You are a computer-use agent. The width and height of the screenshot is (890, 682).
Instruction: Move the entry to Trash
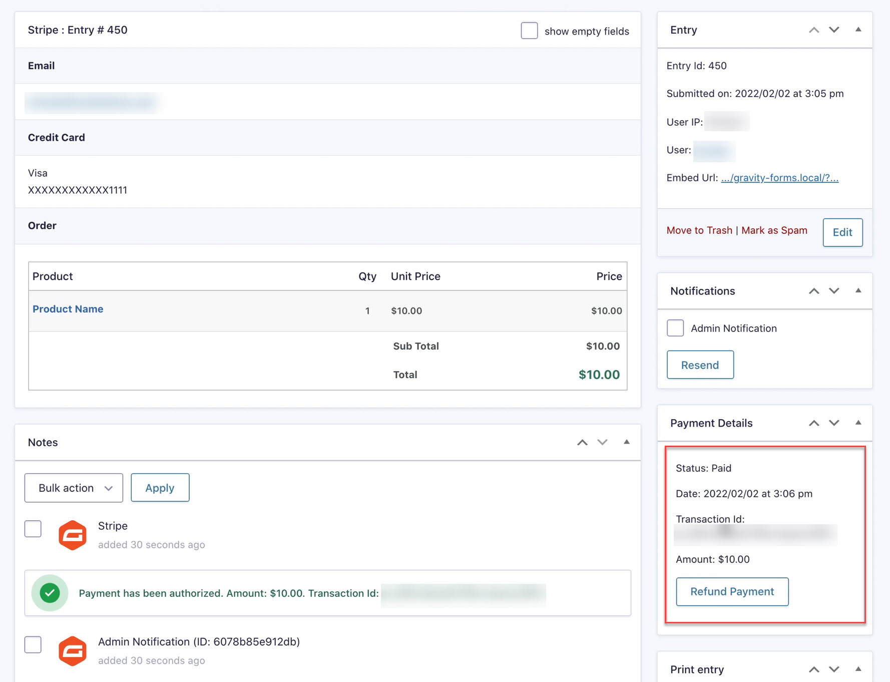point(699,230)
